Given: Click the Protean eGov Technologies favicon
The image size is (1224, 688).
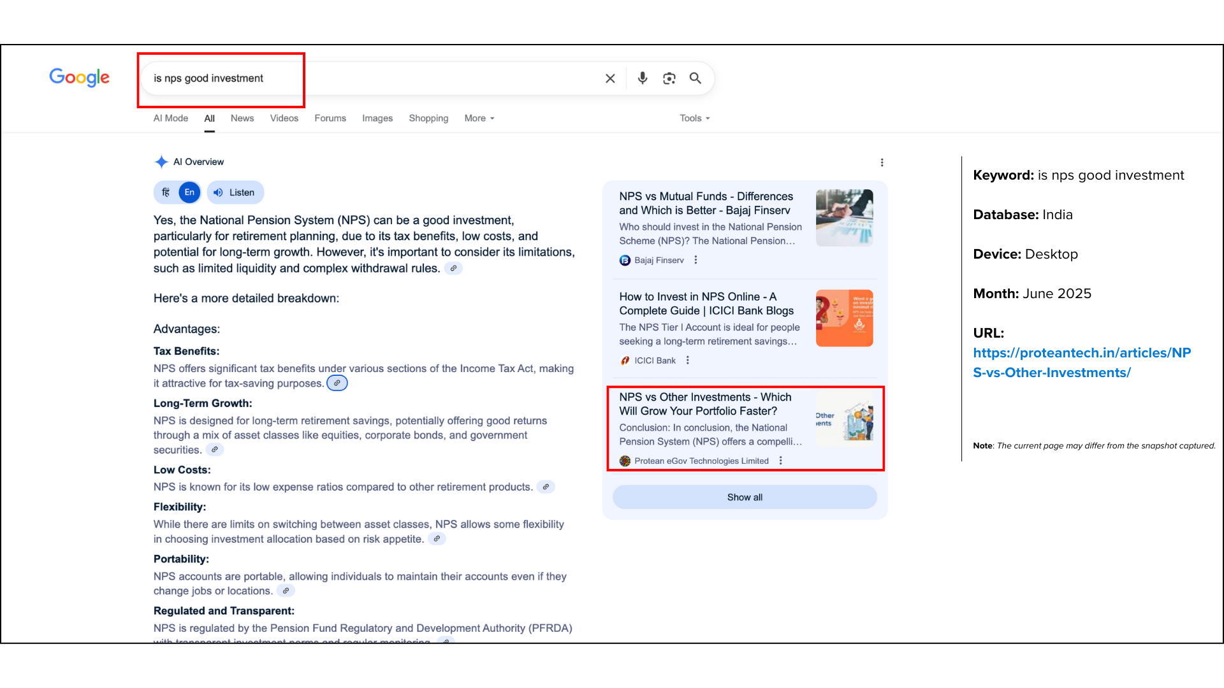Looking at the screenshot, I should click(x=625, y=461).
